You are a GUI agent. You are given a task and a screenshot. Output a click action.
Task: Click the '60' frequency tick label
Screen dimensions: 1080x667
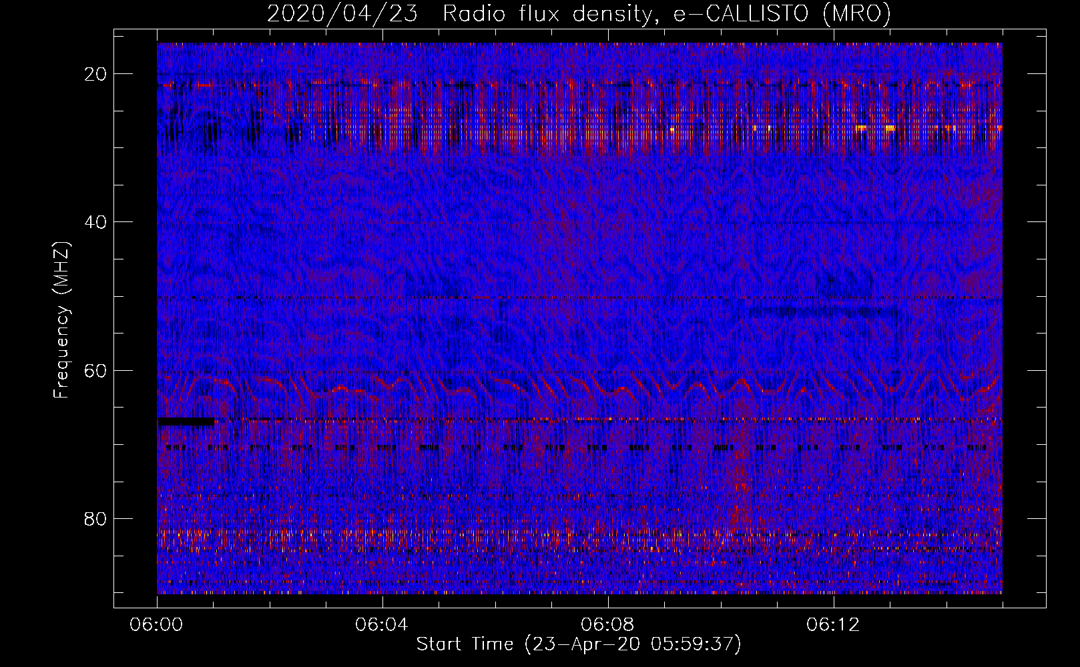(96, 370)
